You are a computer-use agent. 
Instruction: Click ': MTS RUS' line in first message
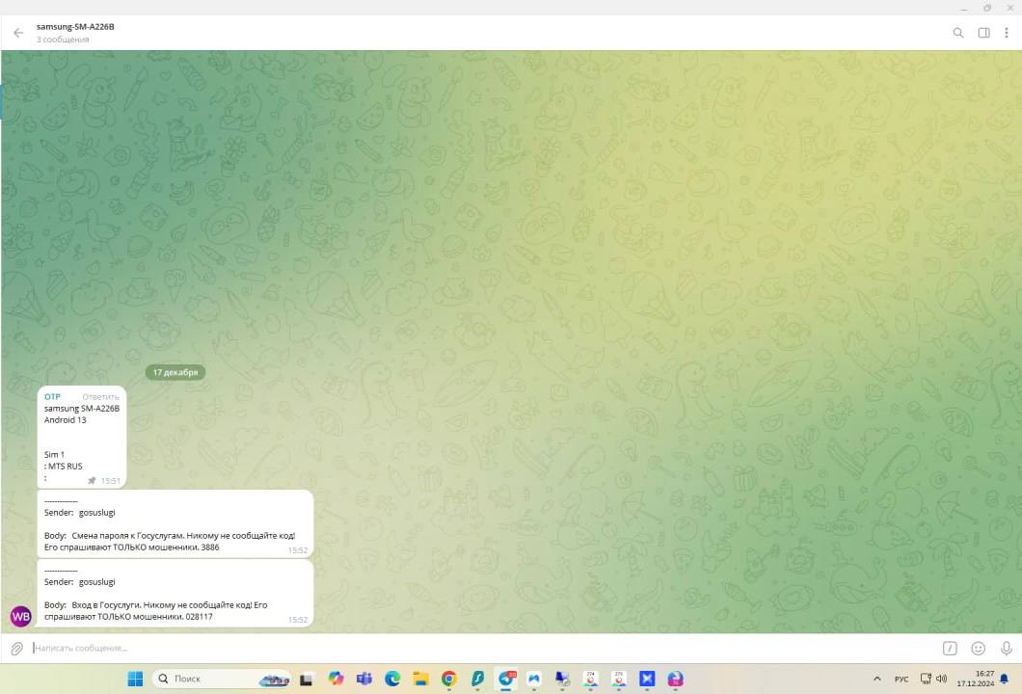point(64,467)
